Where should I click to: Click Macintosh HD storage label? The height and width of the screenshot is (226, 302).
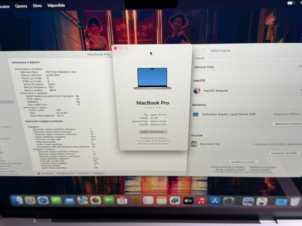(x=210, y=144)
